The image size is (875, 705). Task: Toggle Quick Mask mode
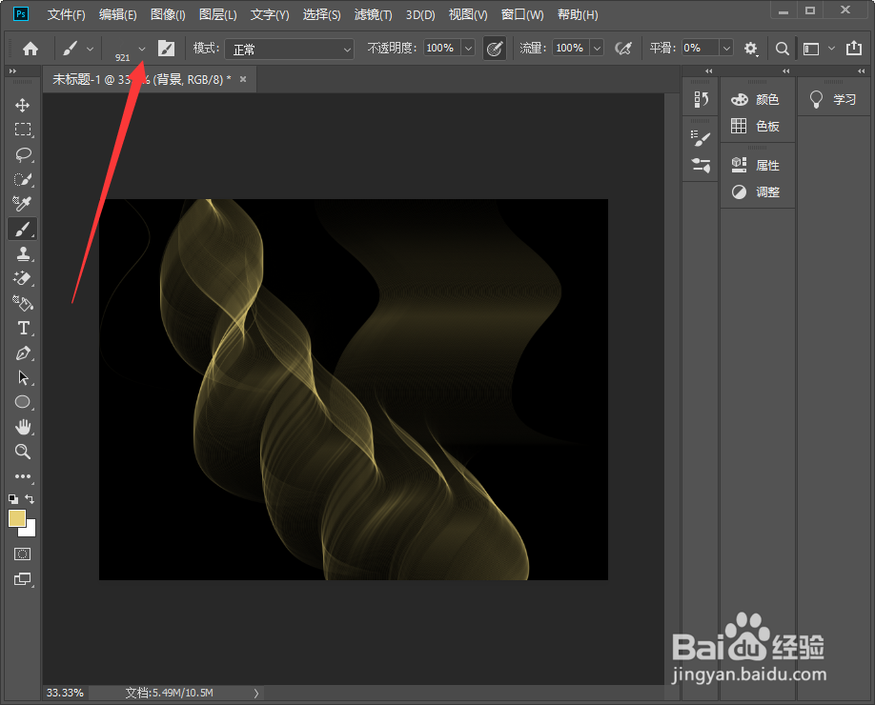tap(22, 554)
